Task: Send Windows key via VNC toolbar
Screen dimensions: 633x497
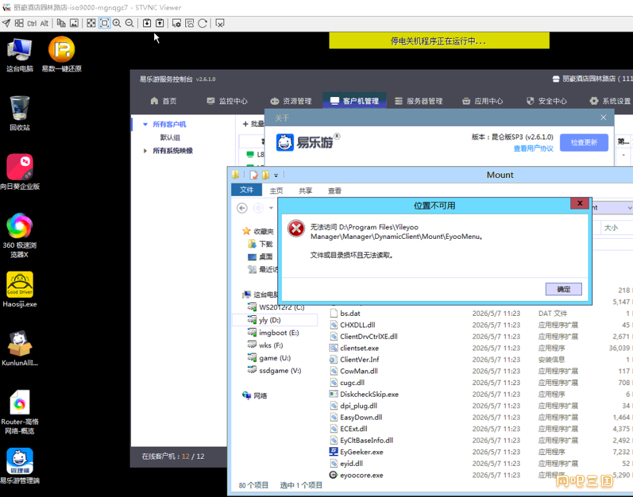Action: pyautogui.click(x=19, y=23)
